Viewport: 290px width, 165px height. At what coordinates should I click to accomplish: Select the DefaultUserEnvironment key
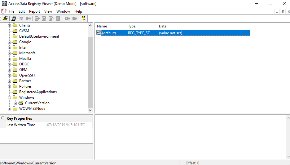[x=39, y=36]
